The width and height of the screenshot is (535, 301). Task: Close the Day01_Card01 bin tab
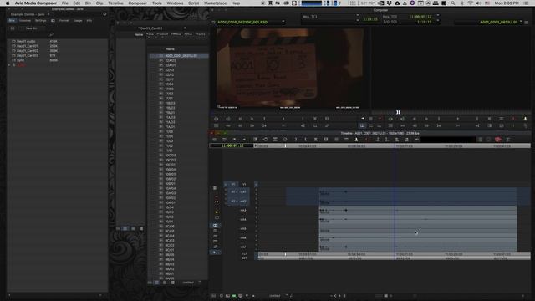185,28
